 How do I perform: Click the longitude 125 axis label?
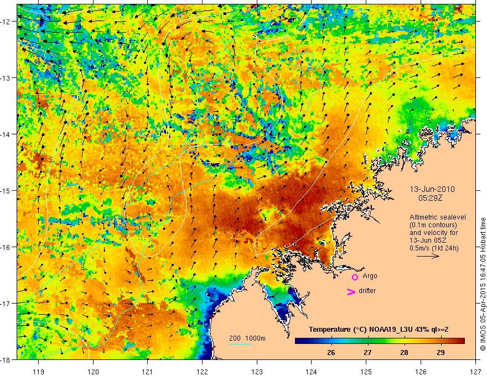[x=366, y=372]
